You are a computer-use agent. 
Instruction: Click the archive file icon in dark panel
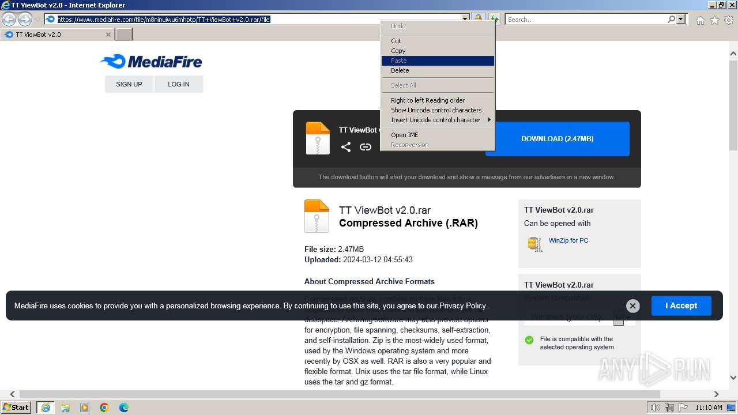[318, 138]
